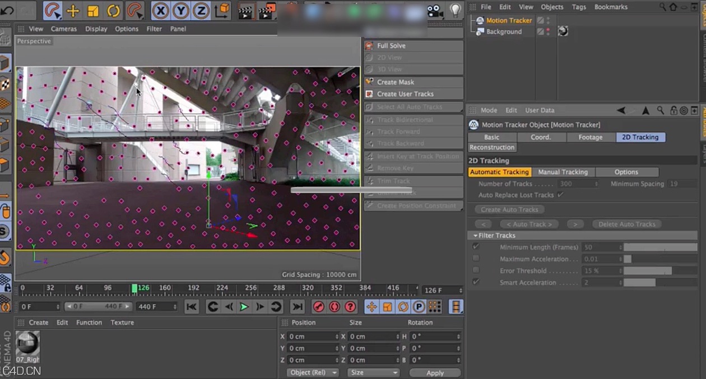Open the Cameras viewport menu
This screenshot has width=706, height=379.
(64, 29)
